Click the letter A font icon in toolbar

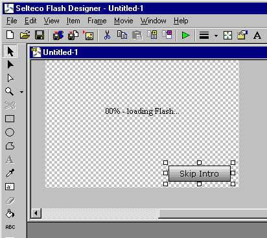coord(257,35)
